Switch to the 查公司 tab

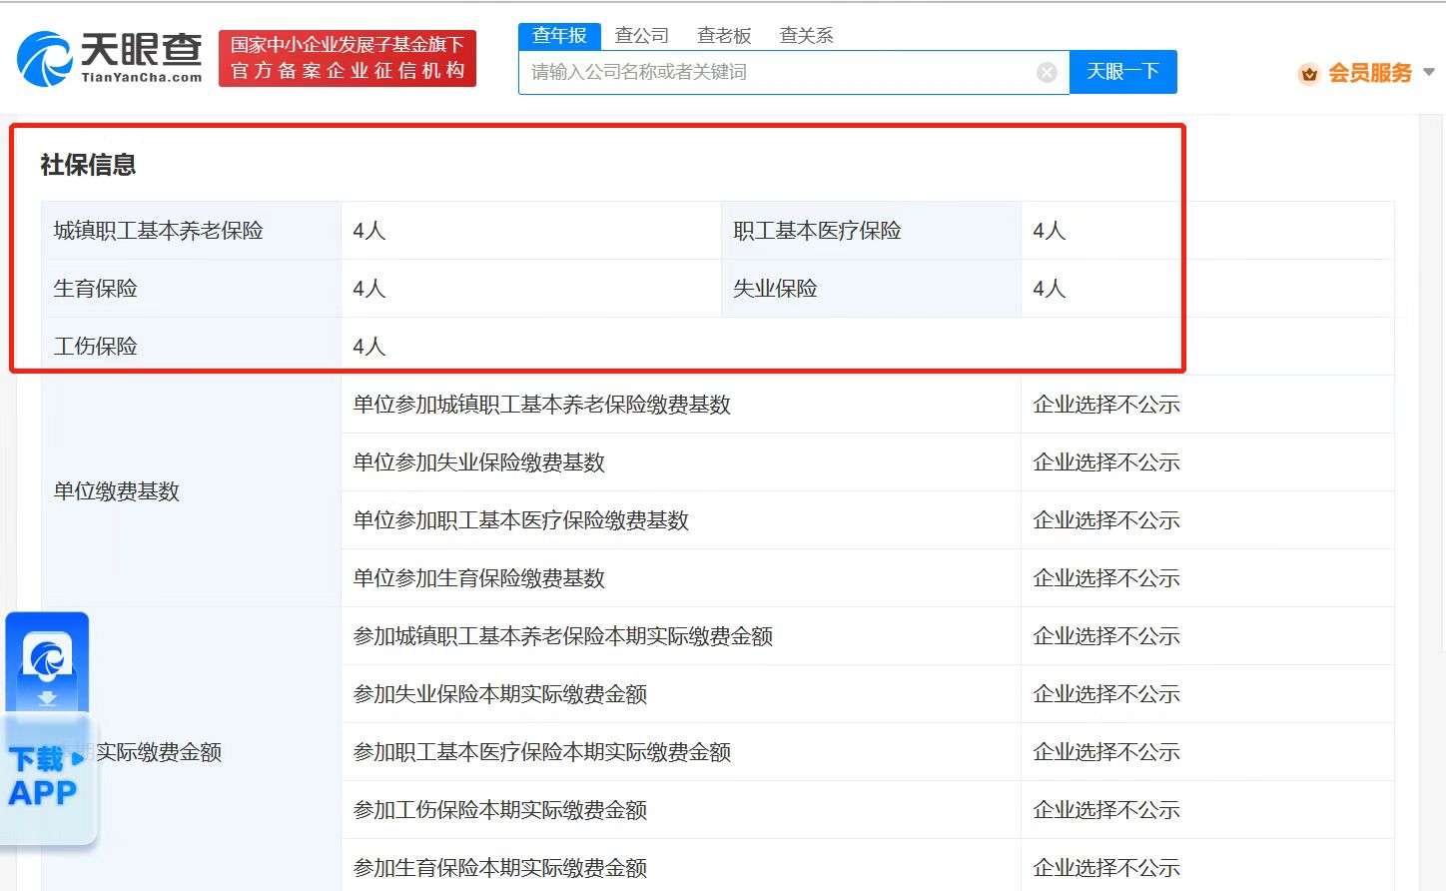pyautogui.click(x=641, y=36)
